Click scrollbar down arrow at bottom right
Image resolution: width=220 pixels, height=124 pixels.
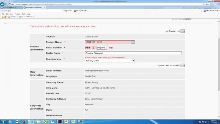coord(219,117)
